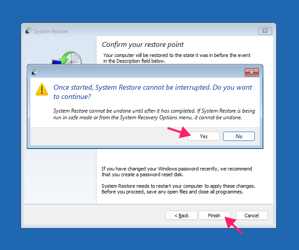Click 'System Restore needs to restart' paragraph
This screenshot has height=250, width=299.
(x=178, y=189)
